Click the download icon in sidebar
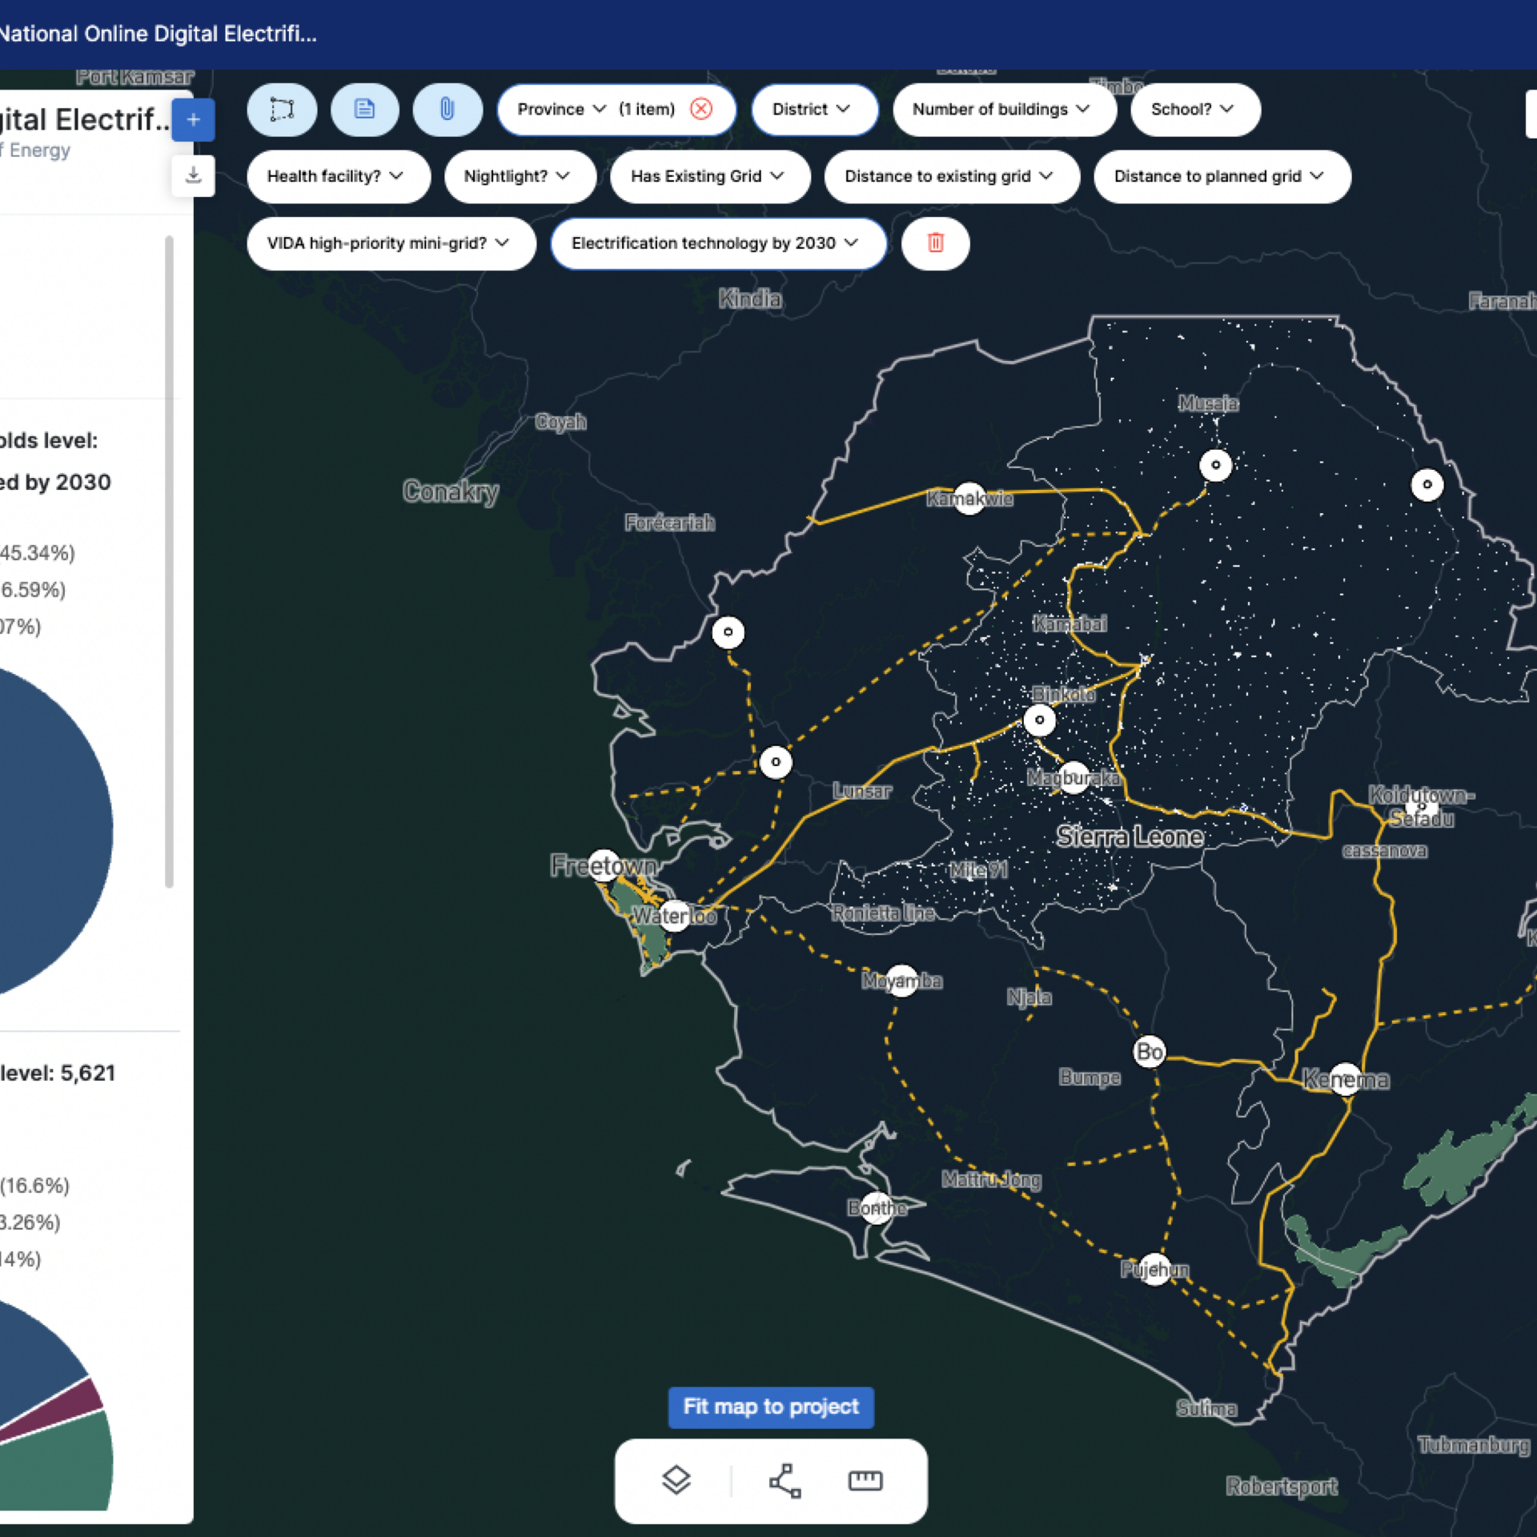 click(x=193, y=175)
